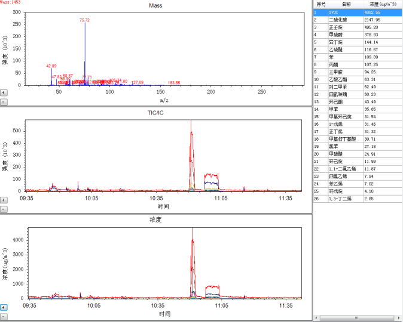The image size is (403, 322).
Task: Select the 四氢呋喃 row
Action: [358, 94]
